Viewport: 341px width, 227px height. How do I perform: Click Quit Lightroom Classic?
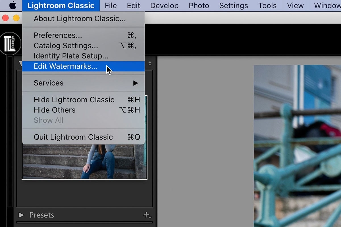(83, 137)
